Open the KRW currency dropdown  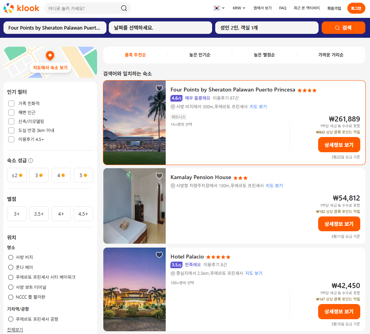coord(239,8)
